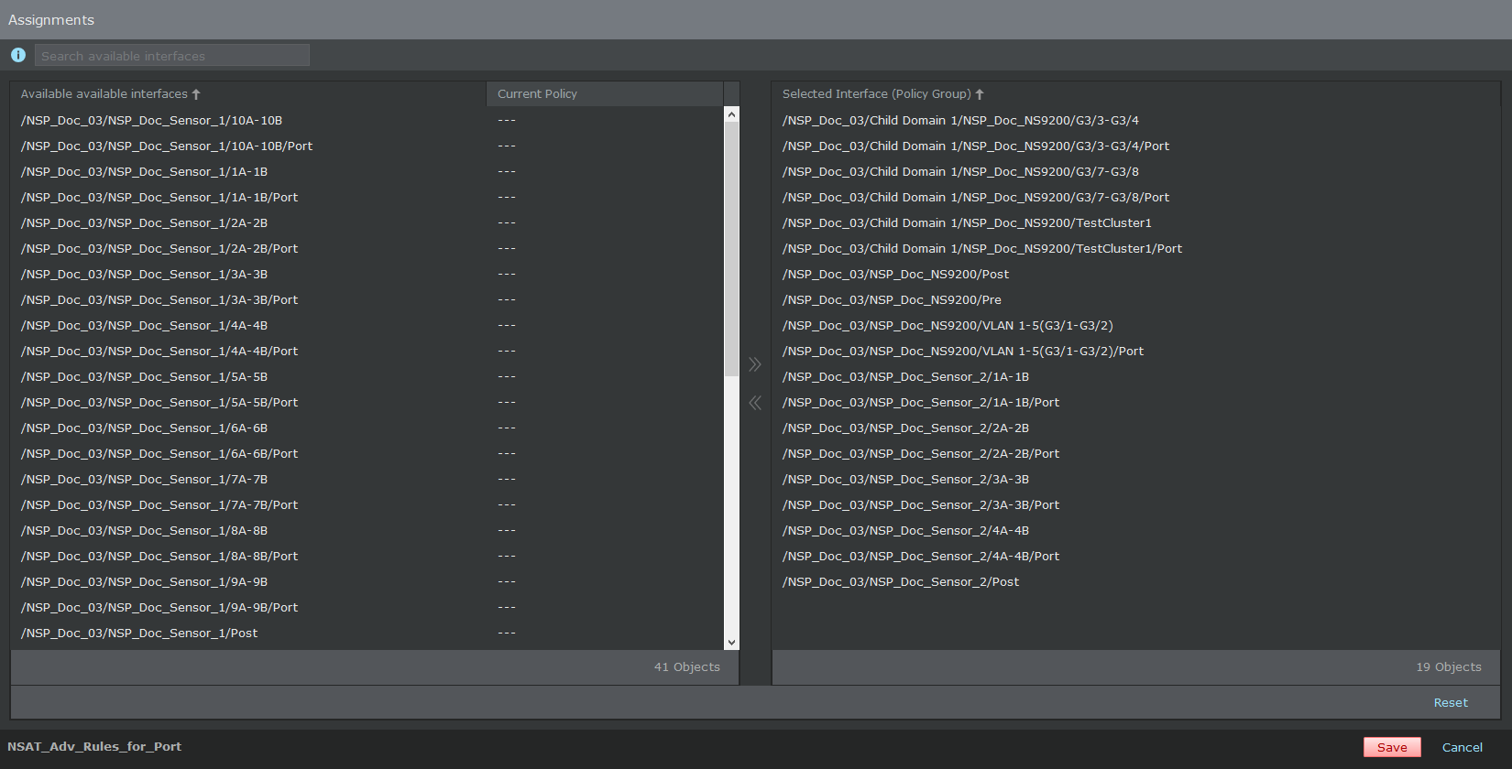Sort Available interfaces column by arrow
The image size is (1512, 769).
click(196, 94)
